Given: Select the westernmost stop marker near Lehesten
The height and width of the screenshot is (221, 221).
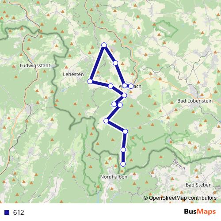Looking at the screenshot, I should pyautogui.click(x=90, y=81).
